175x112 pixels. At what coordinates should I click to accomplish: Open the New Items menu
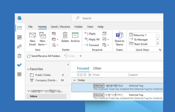click(x=42, y=39)
